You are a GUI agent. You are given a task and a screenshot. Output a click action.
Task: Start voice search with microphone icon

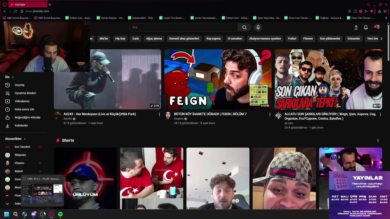[x=258, y=27]
